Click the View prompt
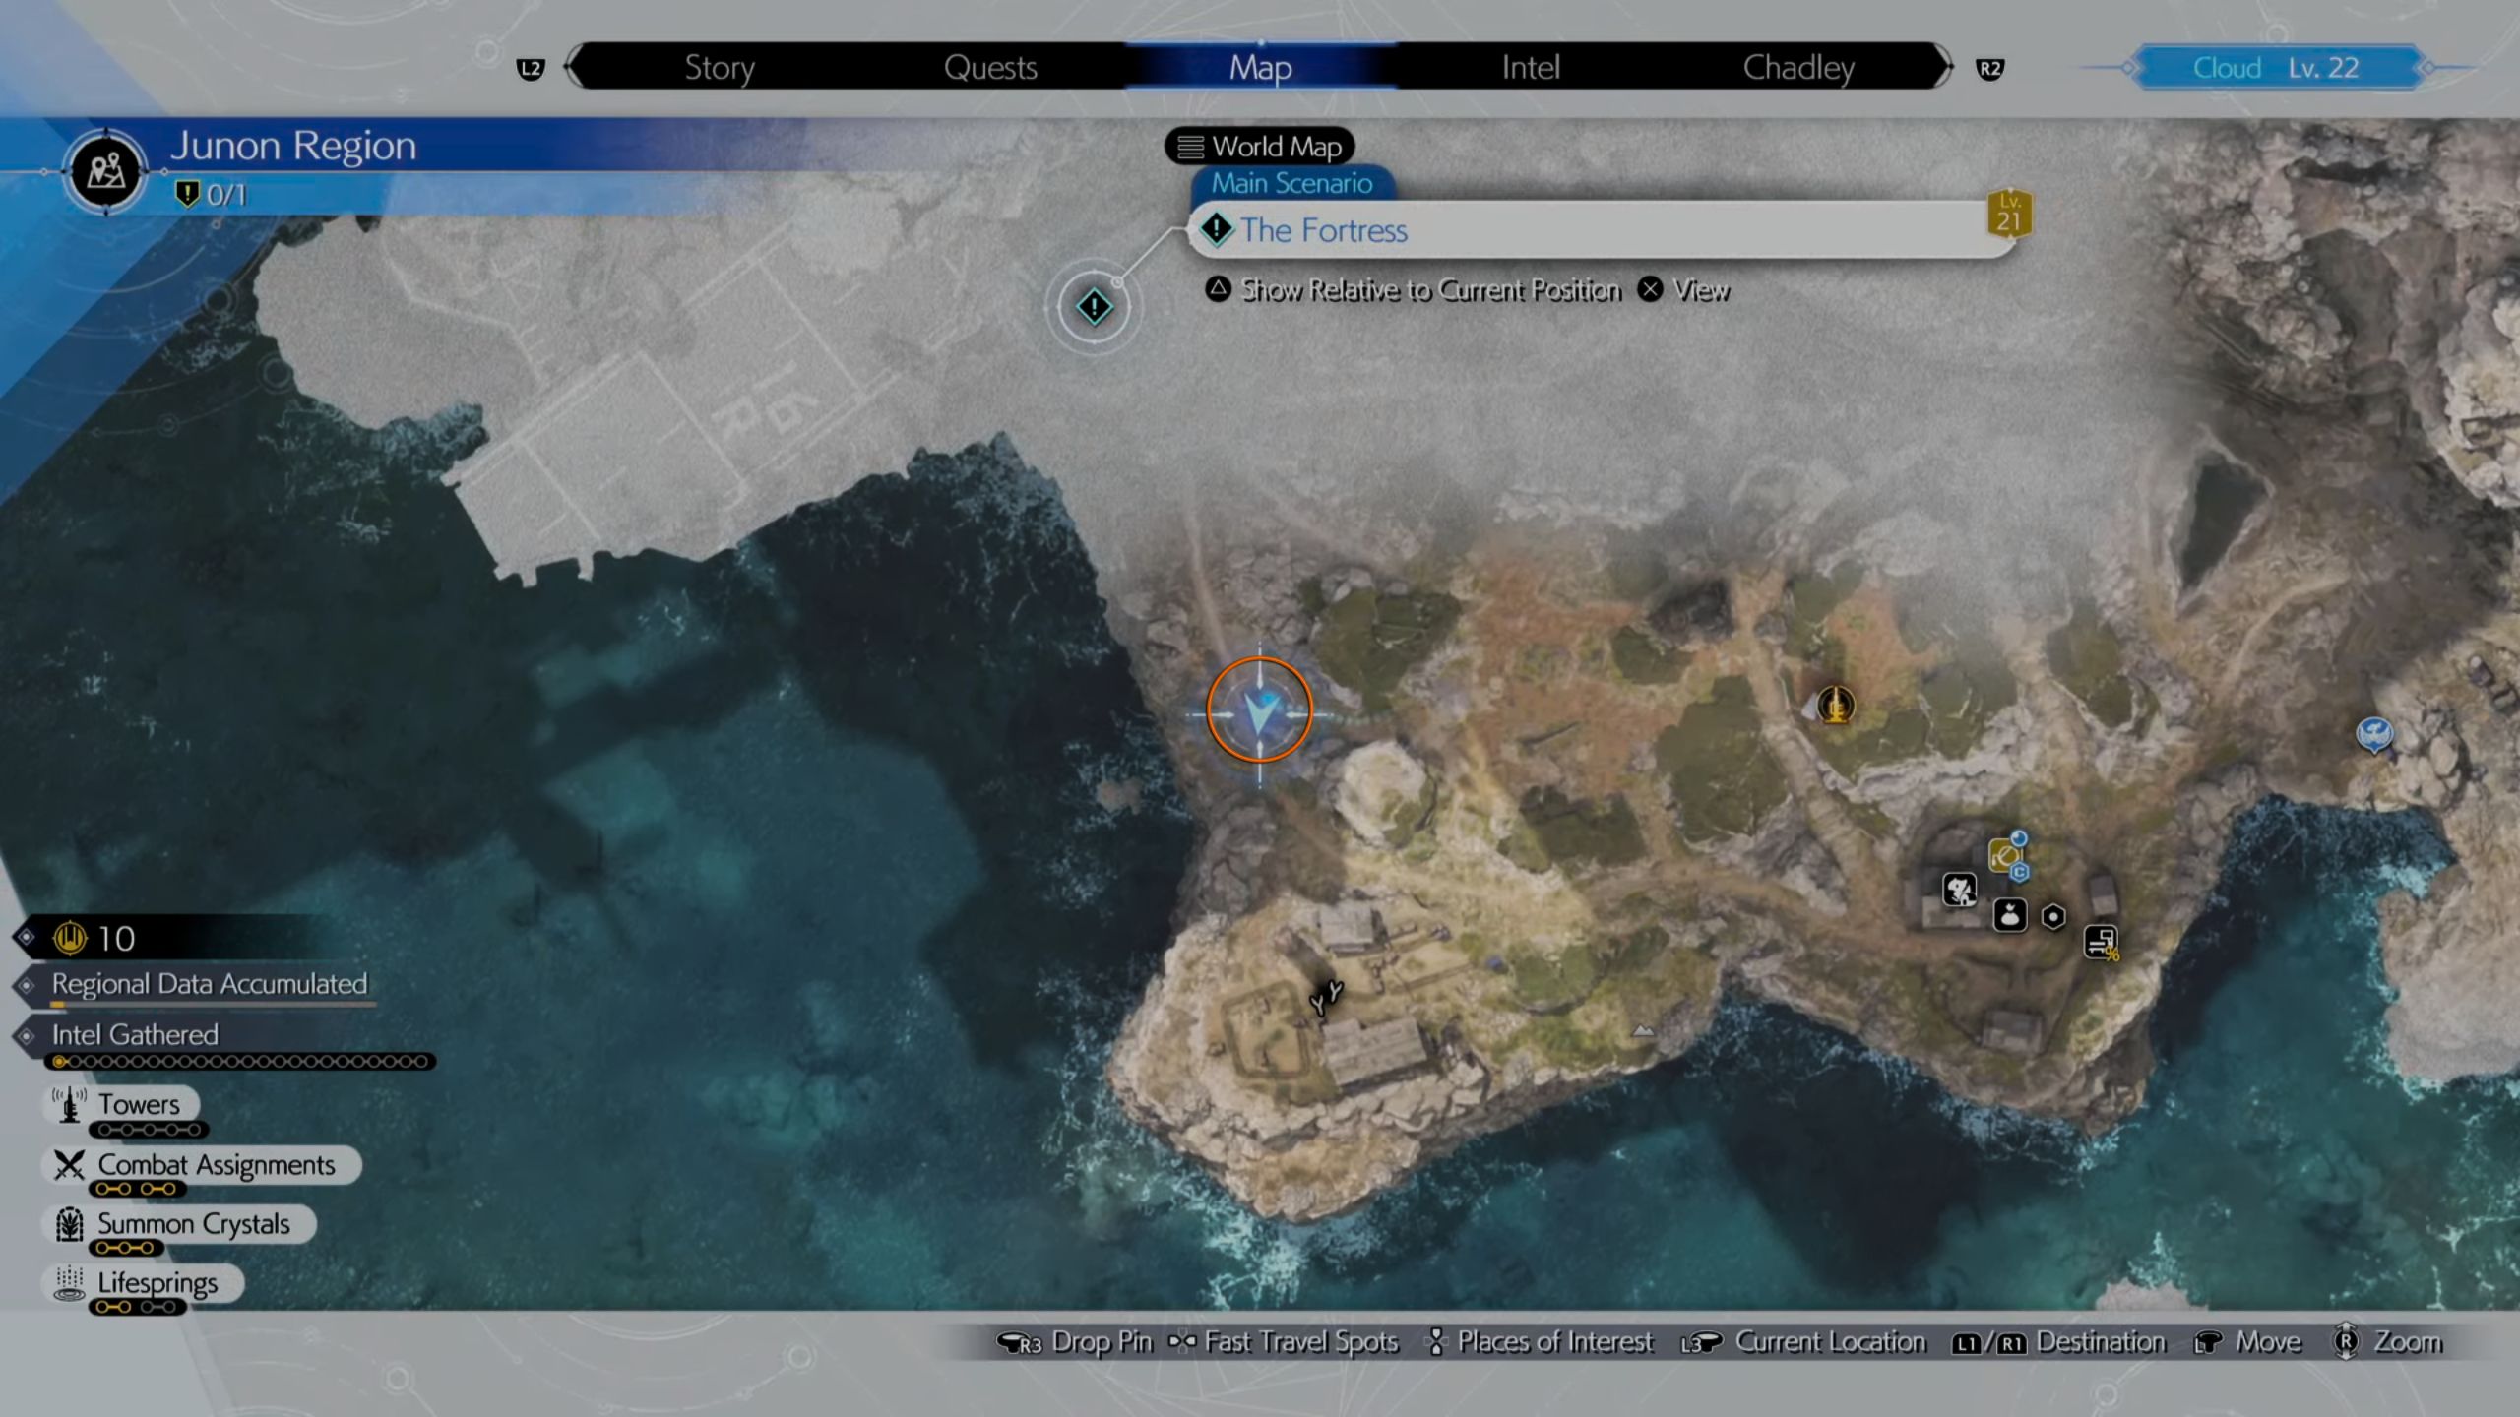 click(x=1702, y=290)
